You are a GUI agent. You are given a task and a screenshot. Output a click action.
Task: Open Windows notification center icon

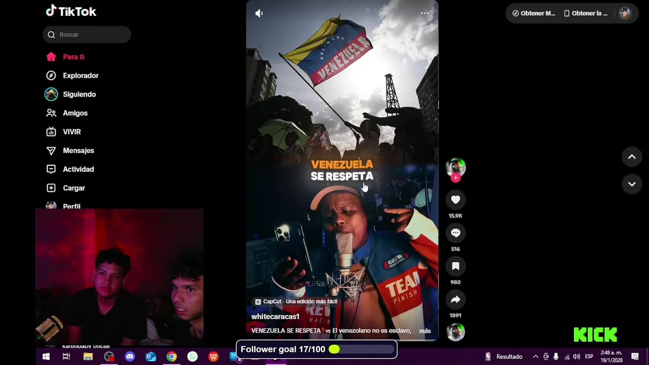point(635,357)
